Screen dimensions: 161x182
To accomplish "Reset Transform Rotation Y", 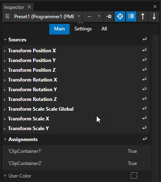I will pos(144,89).
